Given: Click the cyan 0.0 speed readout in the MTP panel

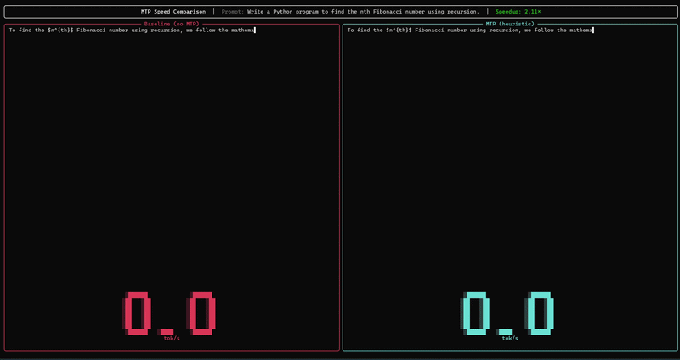Looking at the screenshot, I should [507, 313].
